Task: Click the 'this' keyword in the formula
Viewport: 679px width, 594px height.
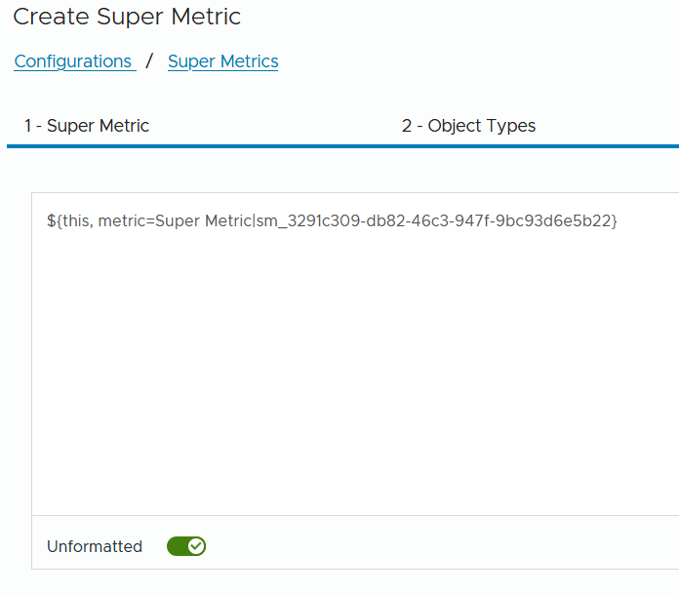Action: [x=76, y=220]
